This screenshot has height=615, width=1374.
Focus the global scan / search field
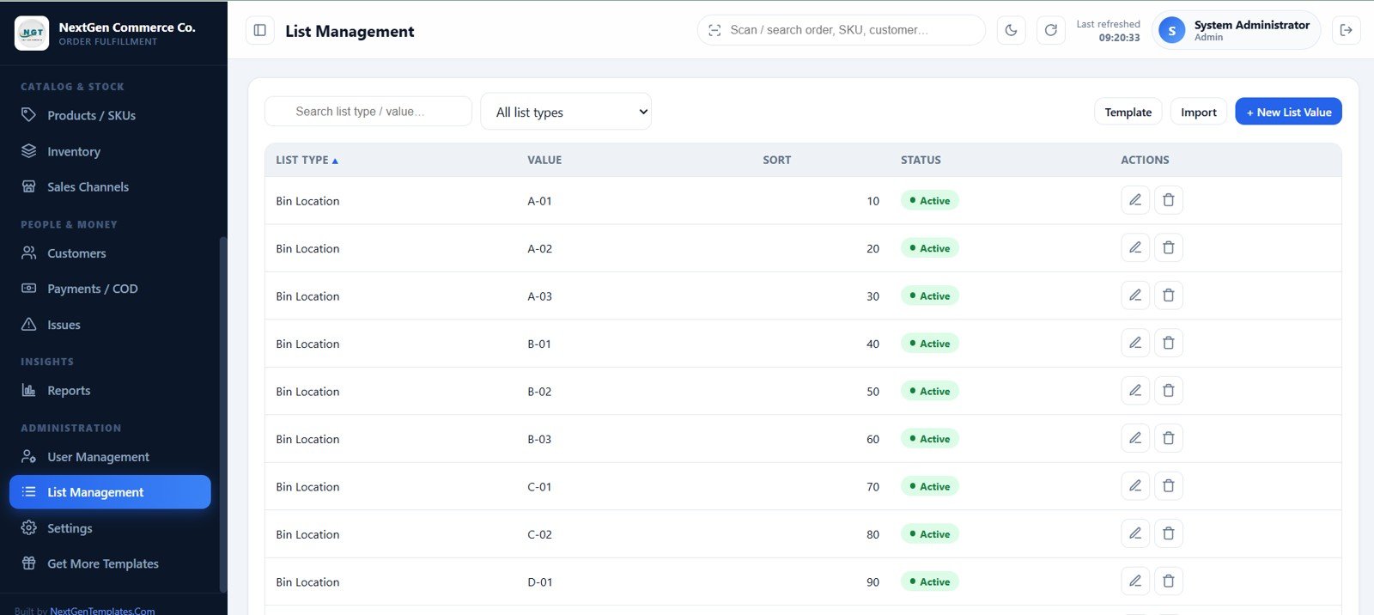842,30
